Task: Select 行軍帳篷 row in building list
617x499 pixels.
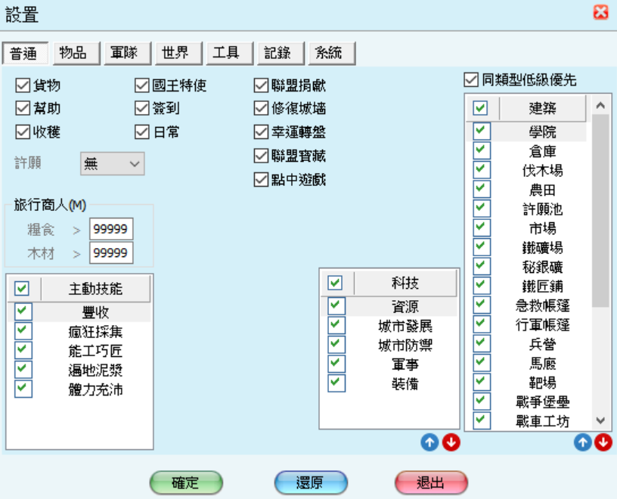Action: pyautogui.click(x=526, y=324)
